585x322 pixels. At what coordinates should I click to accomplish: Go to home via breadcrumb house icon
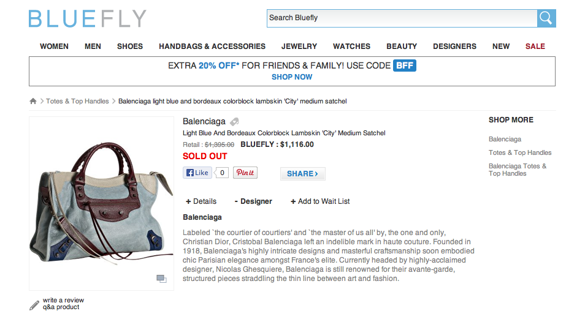33,101
